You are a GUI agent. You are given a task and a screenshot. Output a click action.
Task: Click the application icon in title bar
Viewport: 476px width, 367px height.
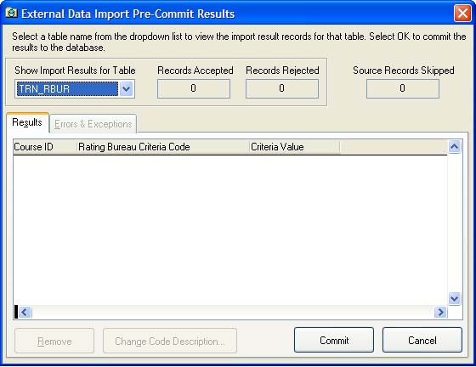(x=12, y=14)
